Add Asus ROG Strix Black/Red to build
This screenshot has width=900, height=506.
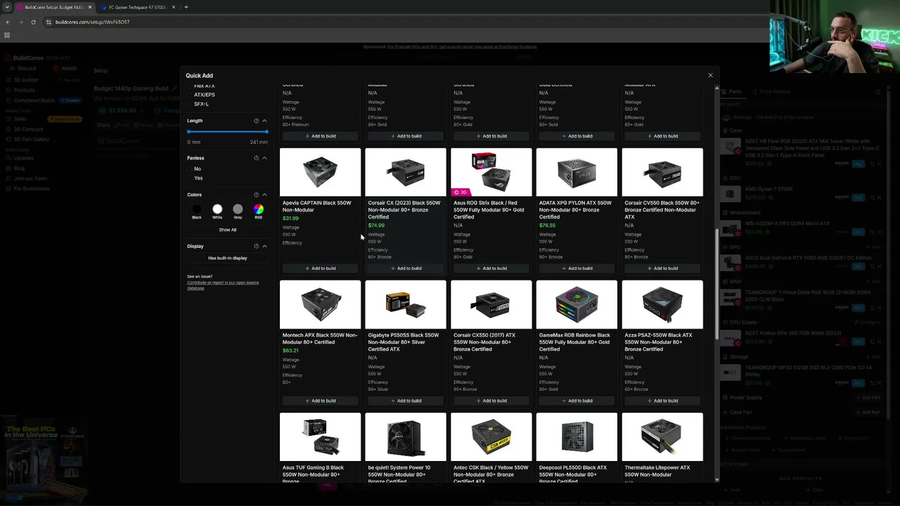[491, 268]
